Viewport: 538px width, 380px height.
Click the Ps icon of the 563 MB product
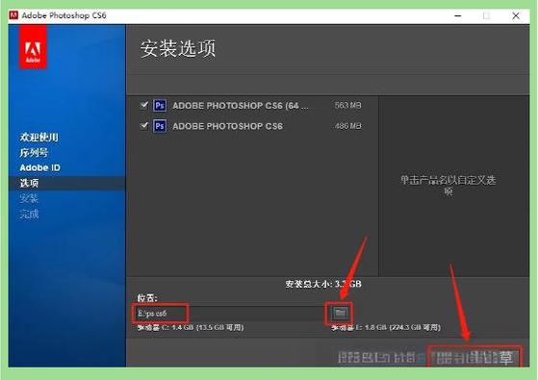click(160, 105)
